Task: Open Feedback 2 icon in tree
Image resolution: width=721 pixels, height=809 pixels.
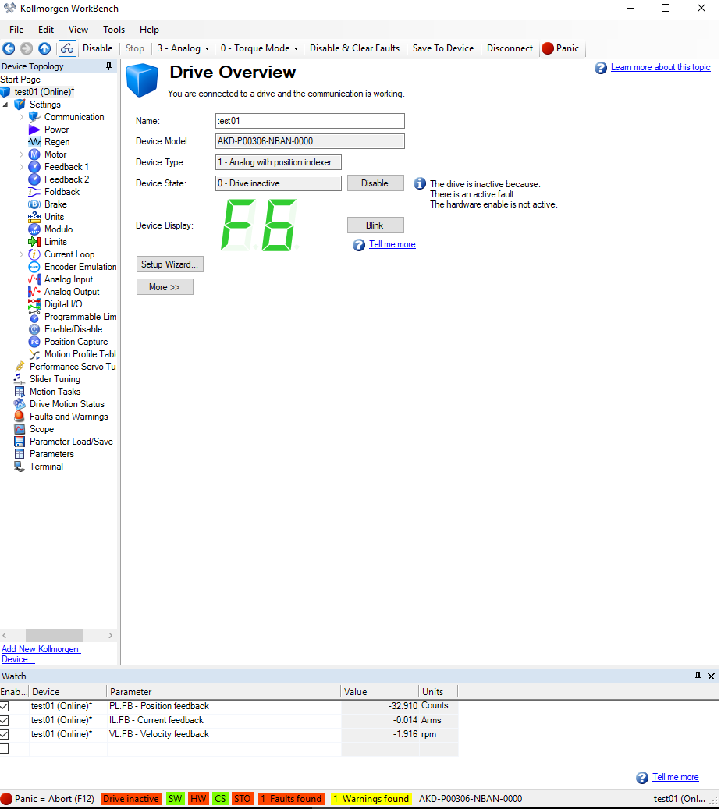Action: pos(34,179)
